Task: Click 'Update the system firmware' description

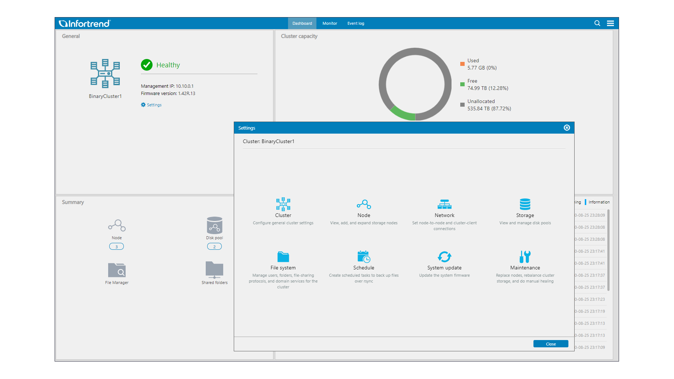Action: (444, 275)
